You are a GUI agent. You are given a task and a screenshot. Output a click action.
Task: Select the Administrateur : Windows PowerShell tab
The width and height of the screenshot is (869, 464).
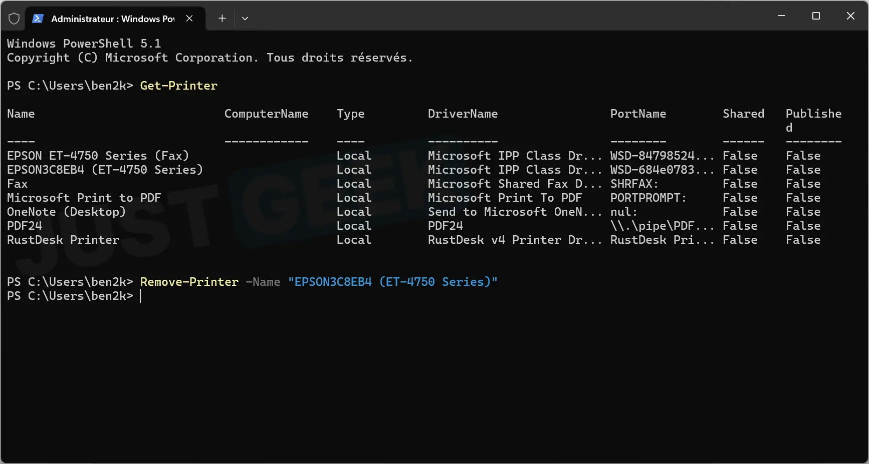115,19
